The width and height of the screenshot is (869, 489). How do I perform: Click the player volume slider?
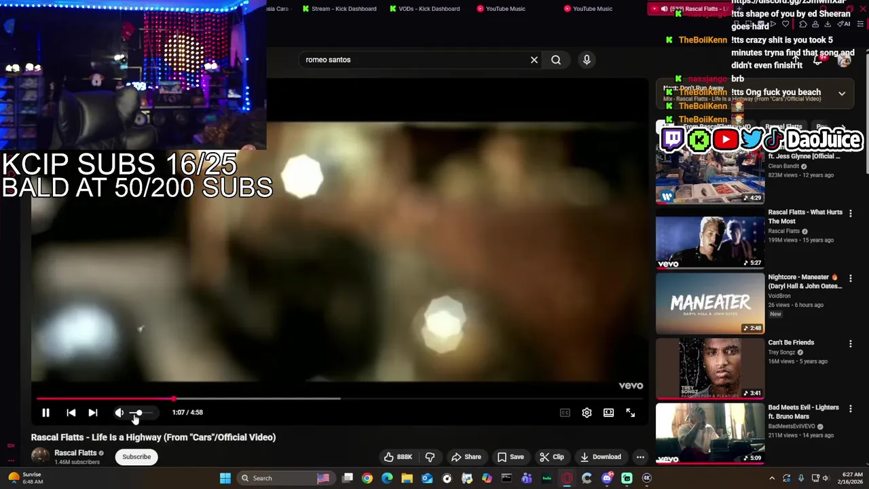[141, 413]
